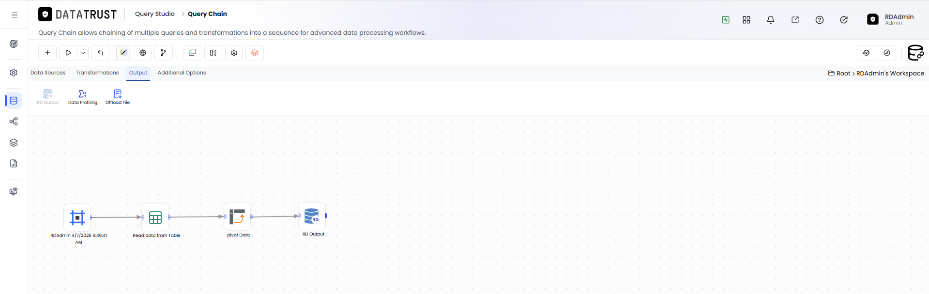Screen dimensions: 929x294
Task: Select the Additional Options tab
Action: tap(182, 73)
